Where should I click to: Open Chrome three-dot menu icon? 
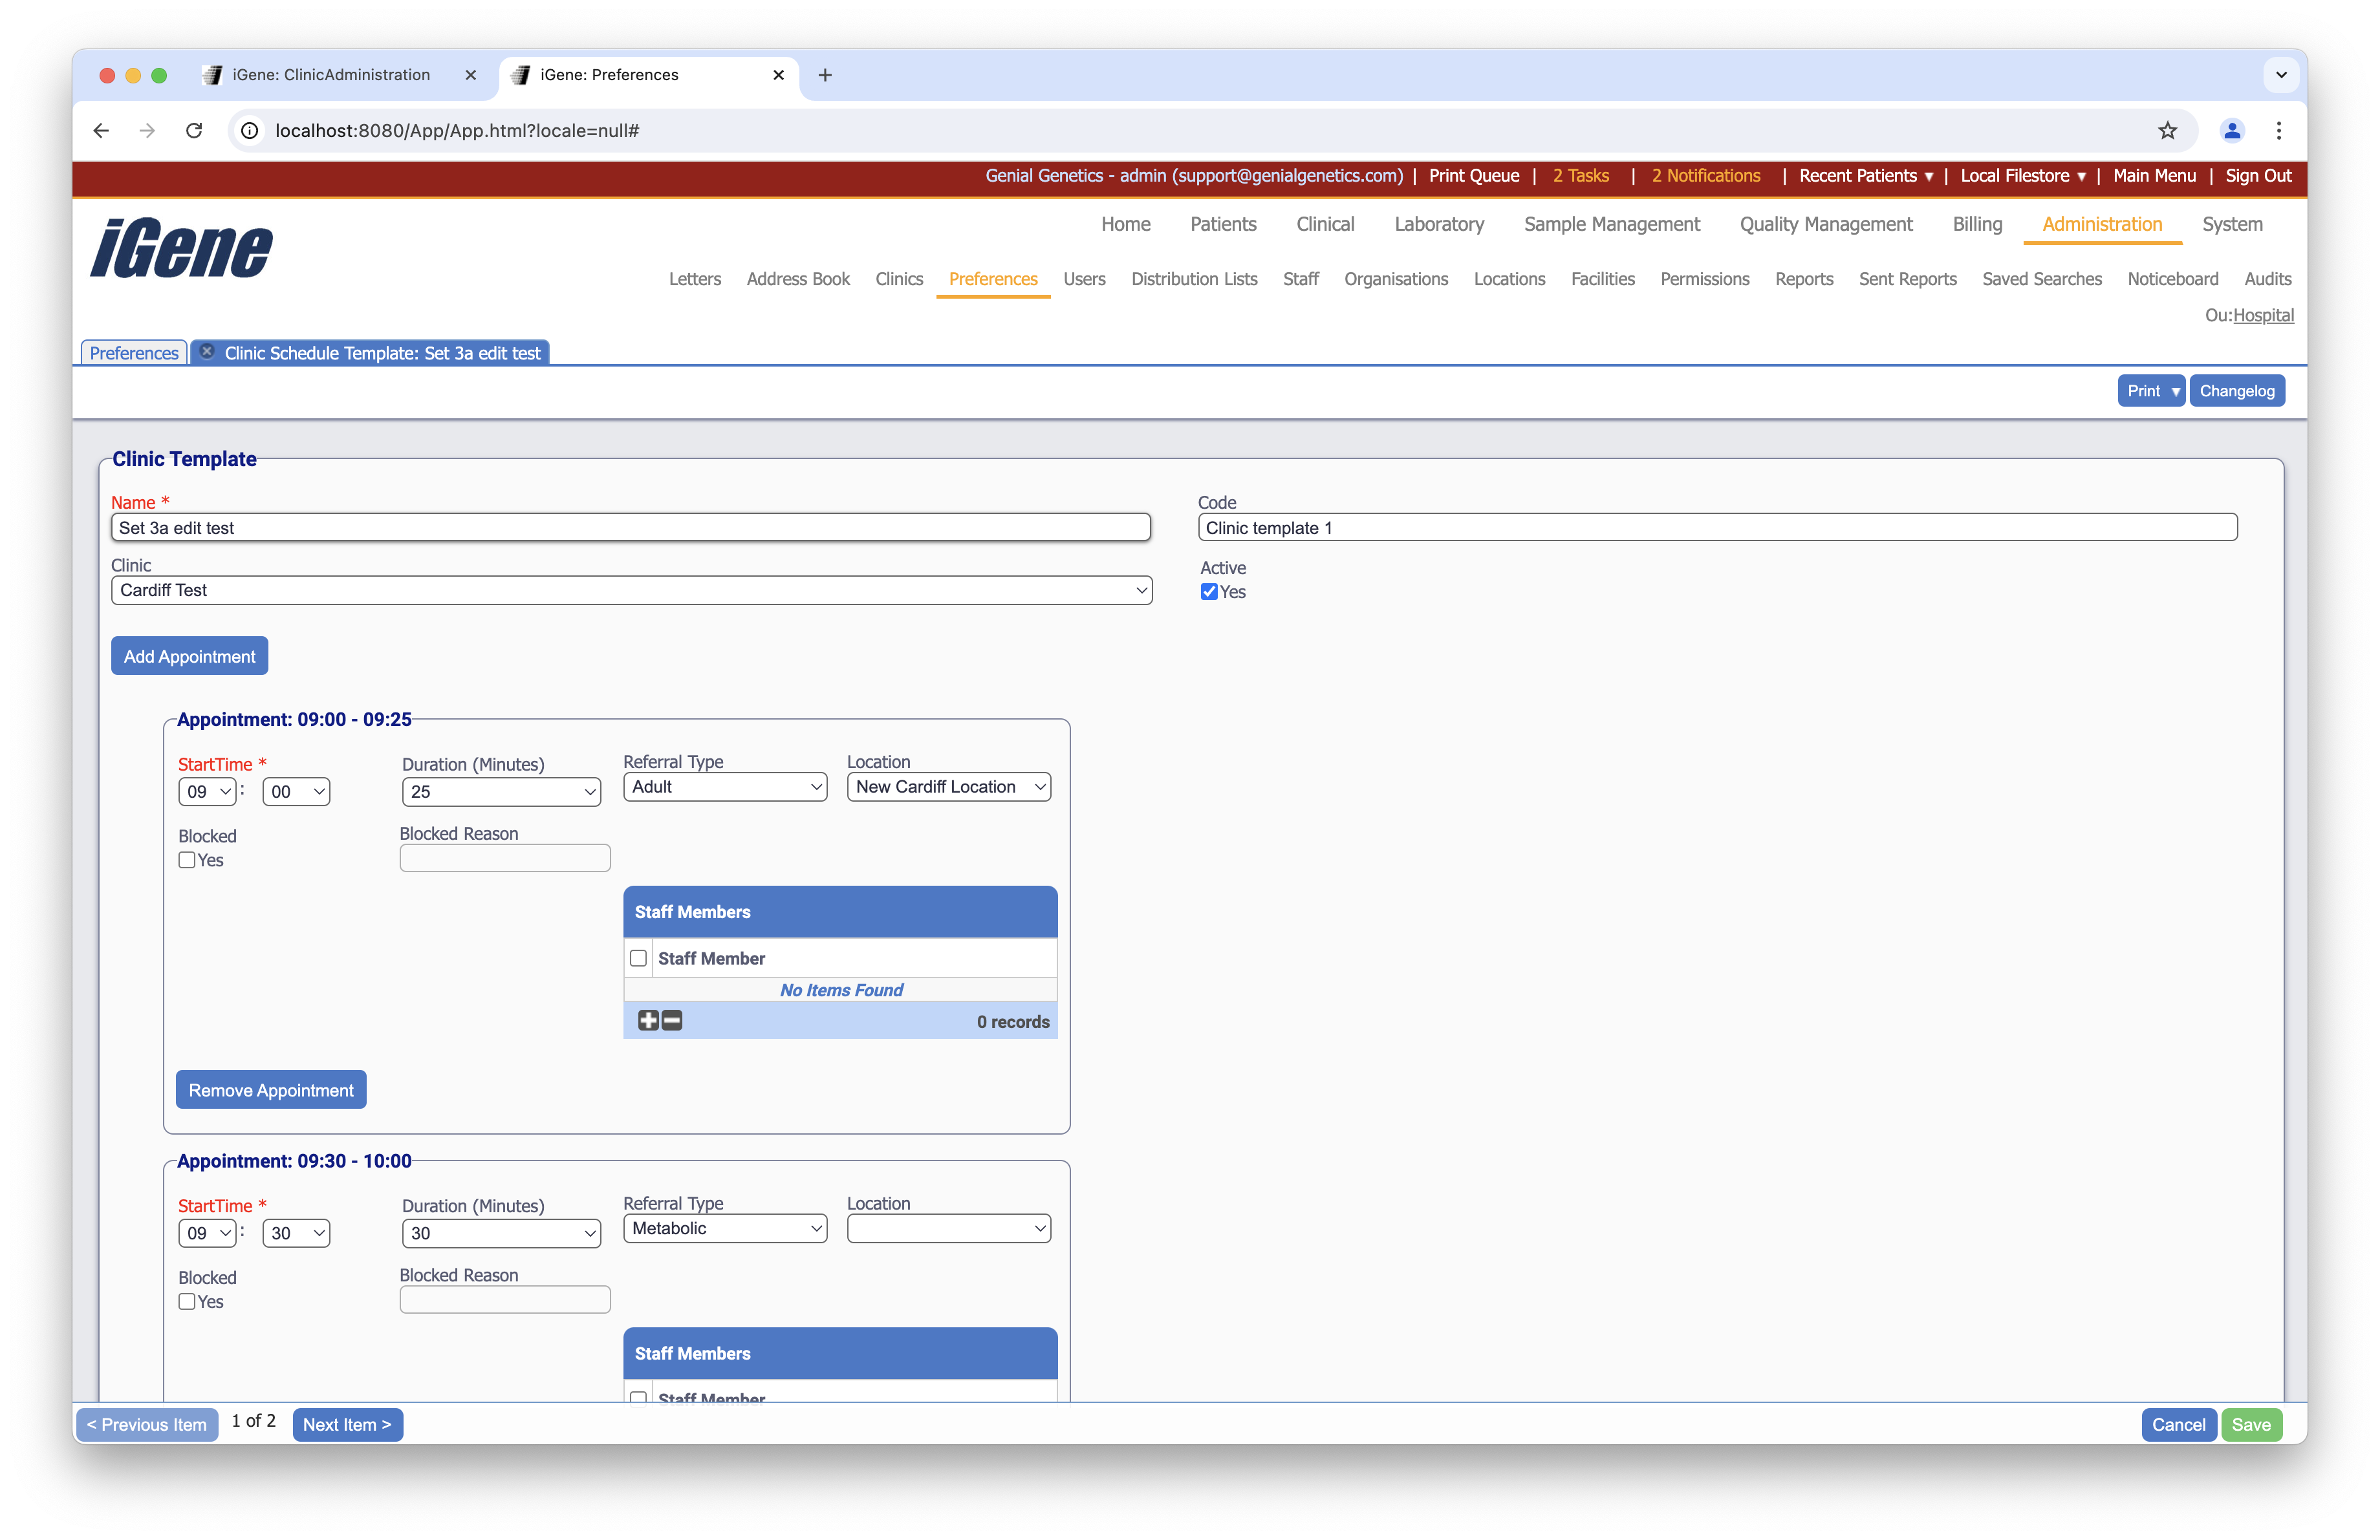point(2279,130)
